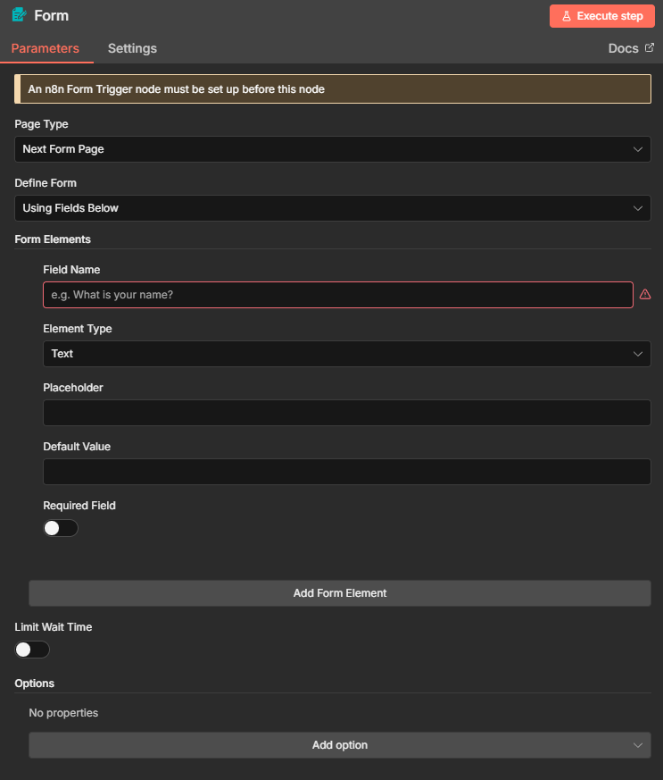This screenshot has height=780, width=663.
Task: Open the Docs link
Action: click(623, 48)
